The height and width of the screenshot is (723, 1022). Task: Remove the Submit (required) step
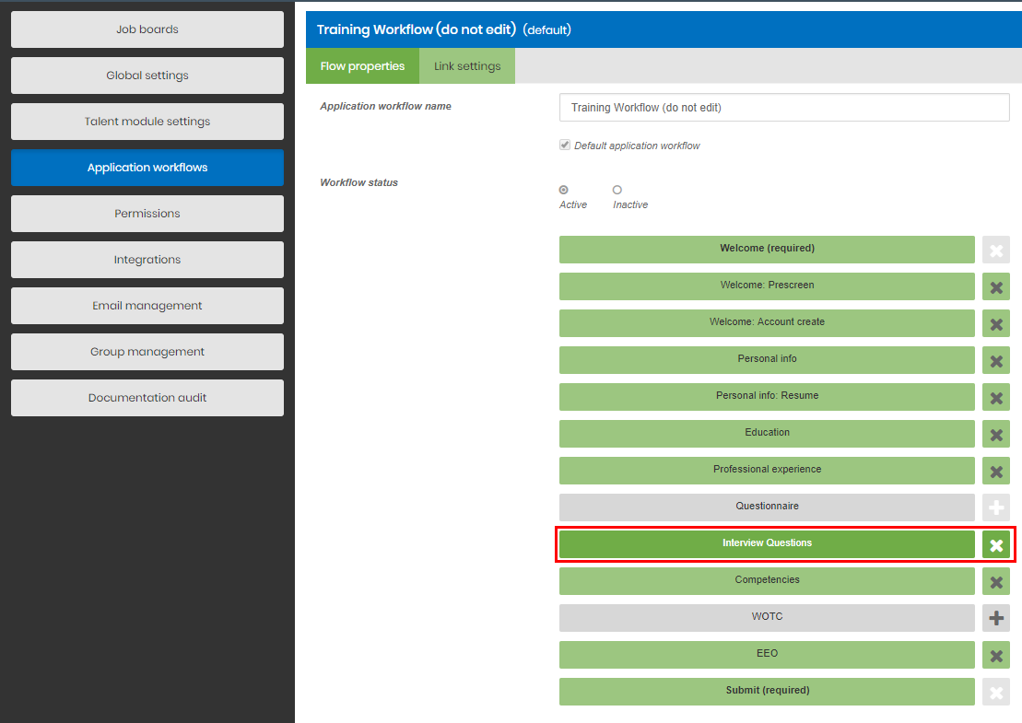pyautogui.click(x=995, y=692)
